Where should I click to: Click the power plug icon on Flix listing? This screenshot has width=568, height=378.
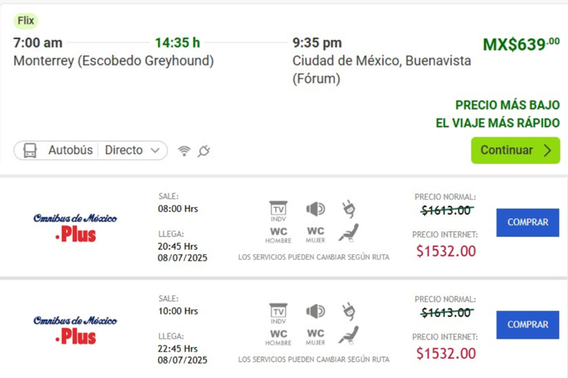204,151
